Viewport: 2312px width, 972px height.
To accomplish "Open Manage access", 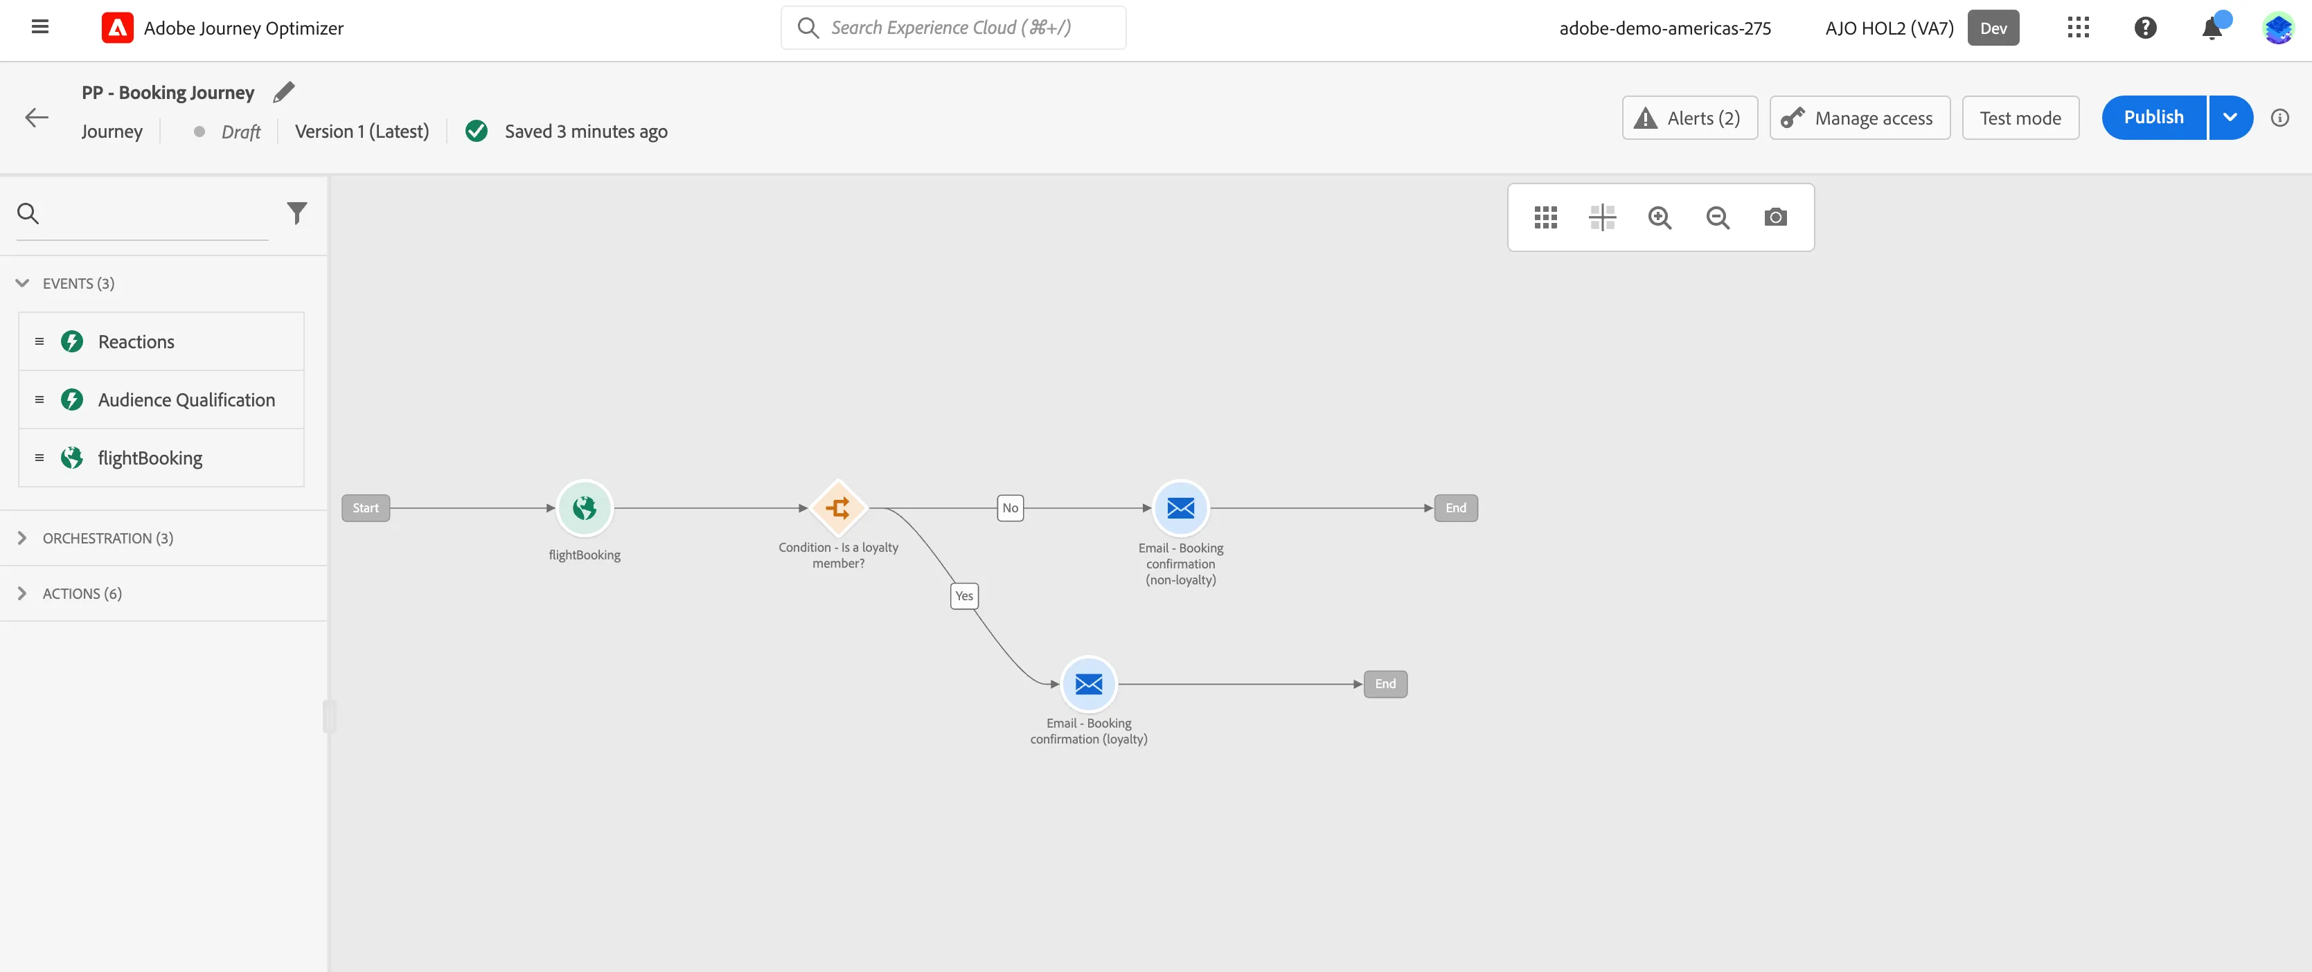I will pyautogui.click(x=1860, y=118).
